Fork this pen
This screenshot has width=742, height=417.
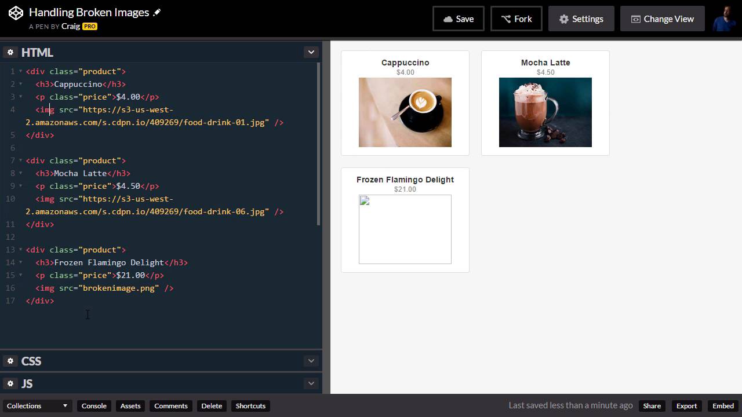[x=516, y=19]
